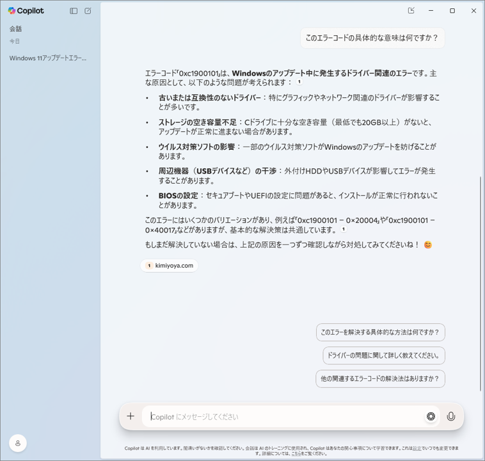This screenshot has width=485, height=461.
Task: Click into the Copilot message input field
Action: click(282, 416)
